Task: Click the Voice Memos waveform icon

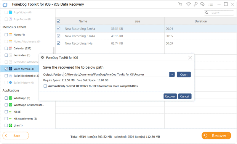Action: point(10,69)
